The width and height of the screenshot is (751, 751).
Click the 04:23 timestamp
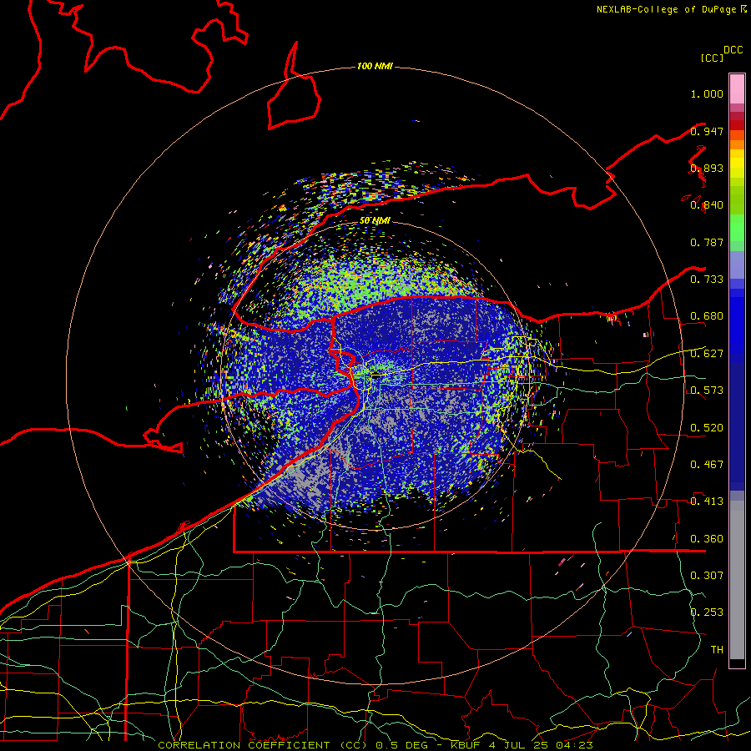click(574, 745)
